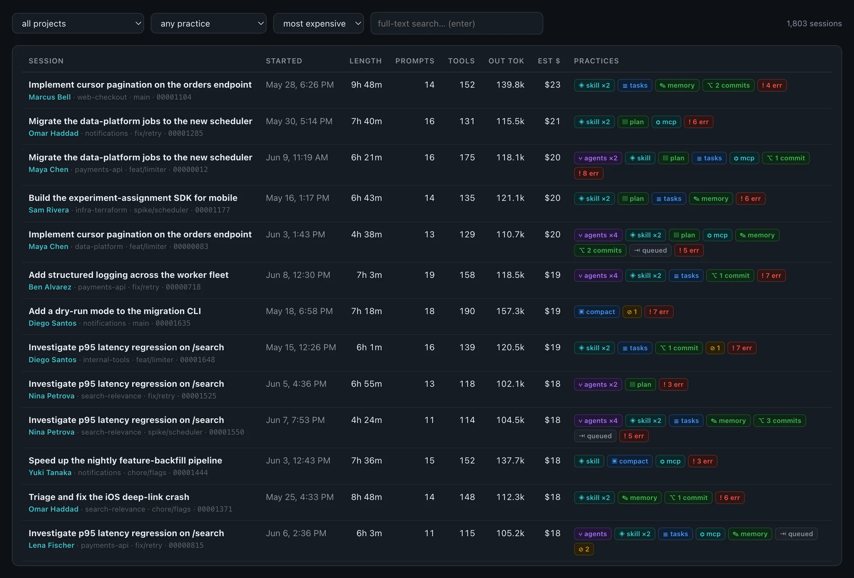Viewport: 854px width, 578px height.
Task: Click tasks badge in Marcus Bell row
Action: 635,85
